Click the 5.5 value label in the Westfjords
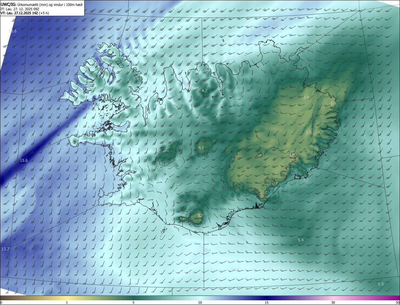The image size is (400, 305). [x=97, y=76]
